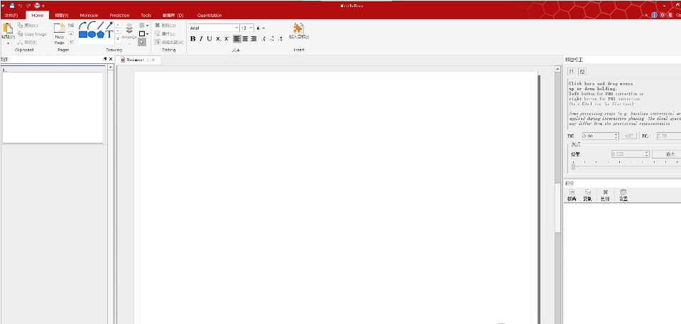Enable right text alignment
Viewport: 681px width, 324px height.
coord(254,38)
